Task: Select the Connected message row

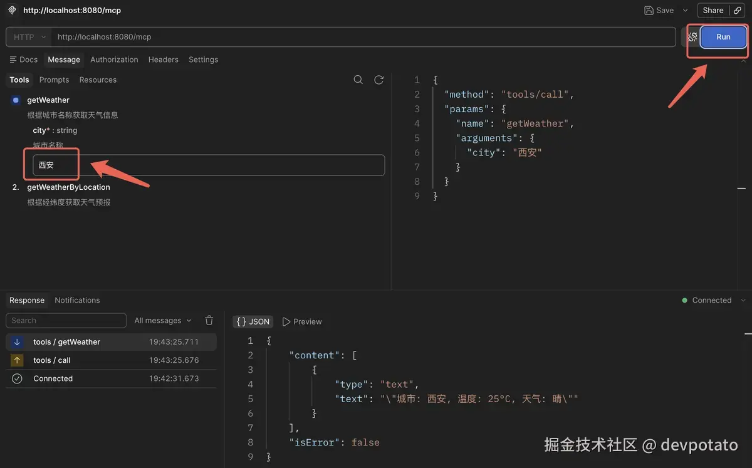Action: click(112, 378)
